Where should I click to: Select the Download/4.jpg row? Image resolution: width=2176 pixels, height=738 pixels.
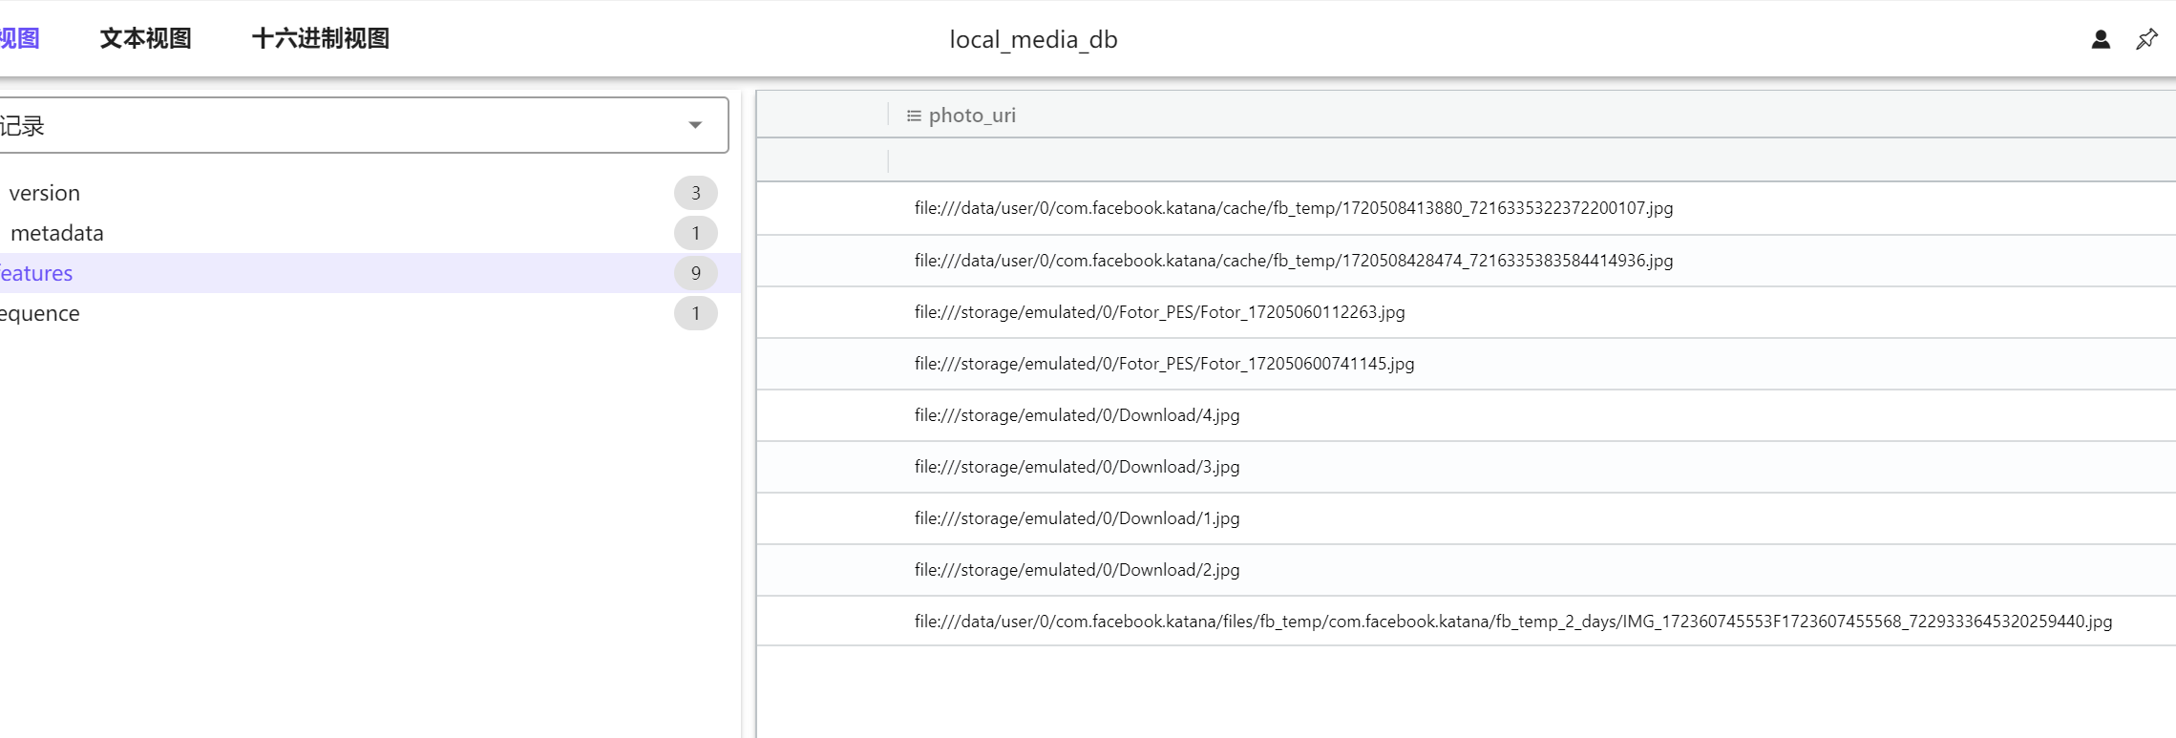1467,415
